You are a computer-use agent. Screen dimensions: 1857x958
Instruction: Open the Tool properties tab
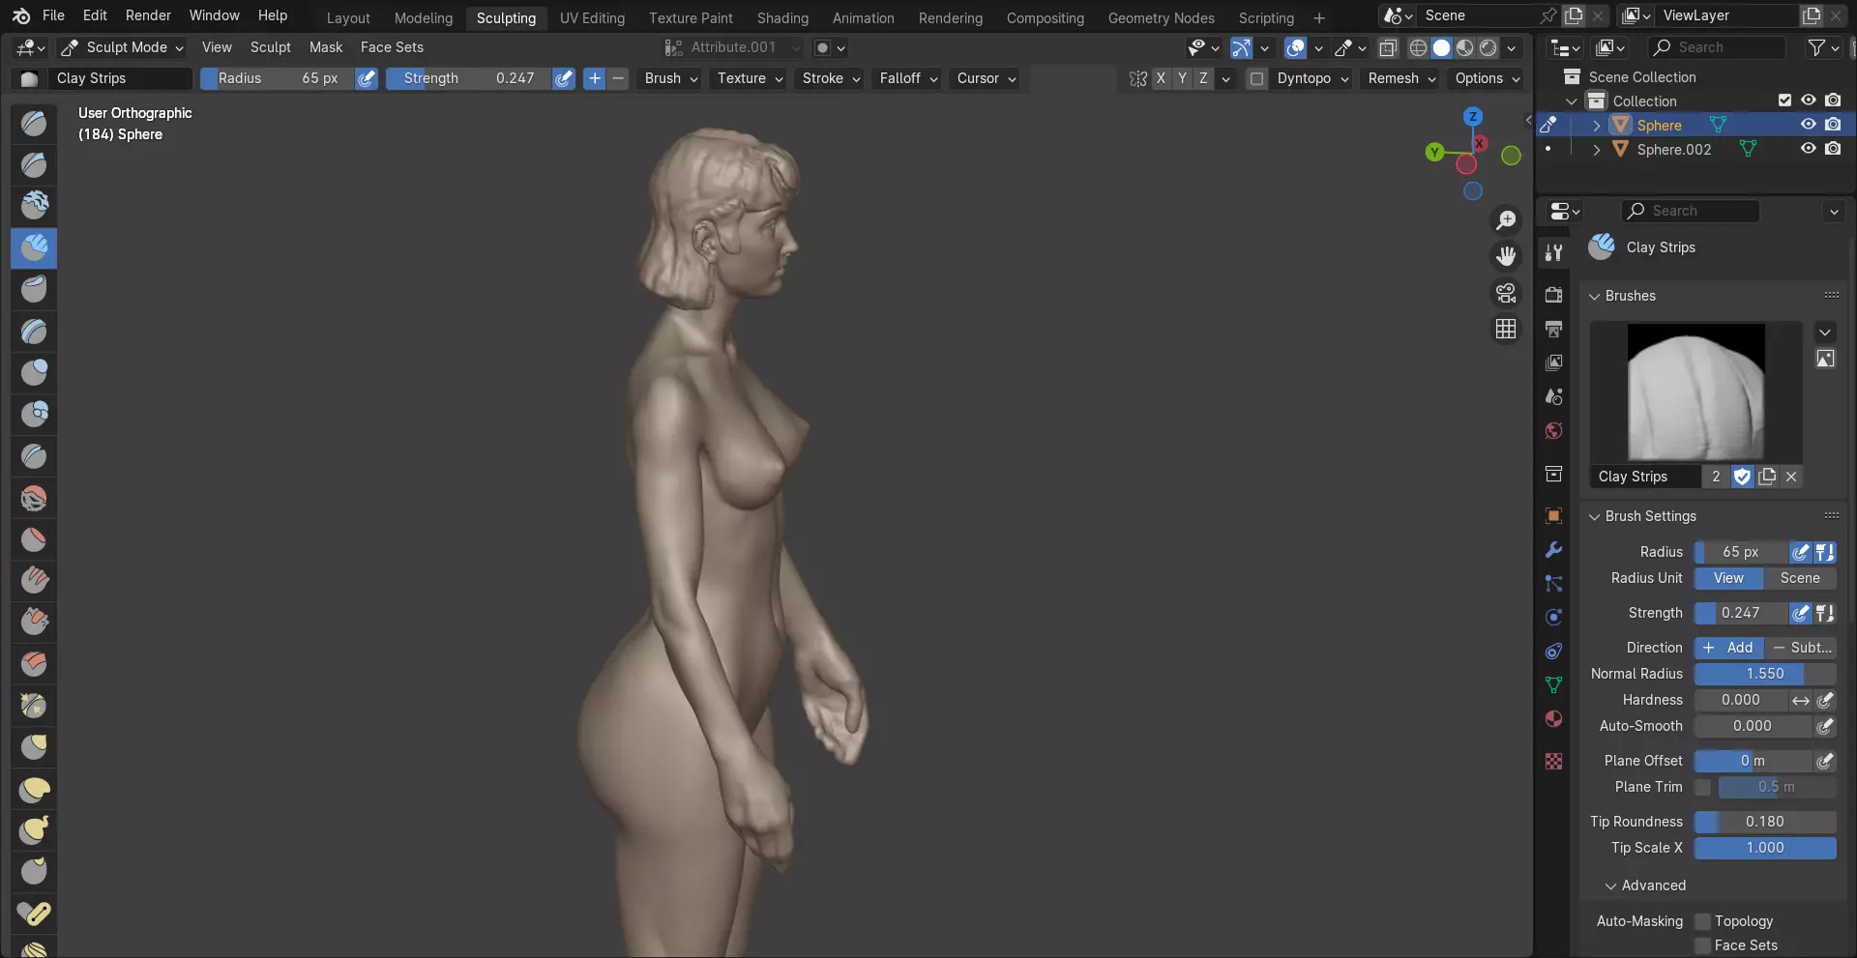tap(1553, 252)
